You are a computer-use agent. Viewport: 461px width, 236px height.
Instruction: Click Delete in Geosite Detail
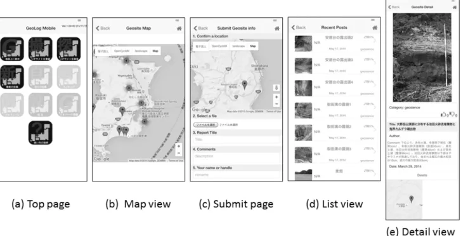click(422, 175)
